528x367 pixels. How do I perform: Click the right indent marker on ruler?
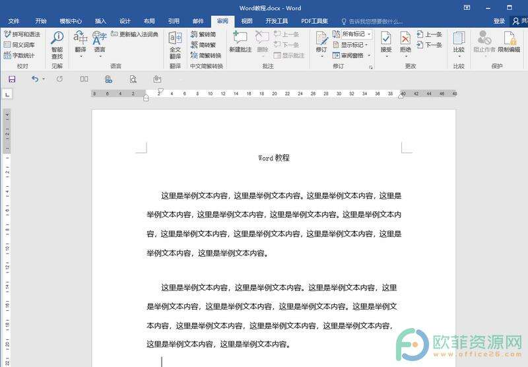401,96
